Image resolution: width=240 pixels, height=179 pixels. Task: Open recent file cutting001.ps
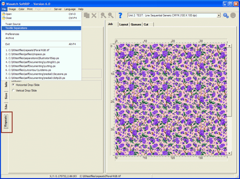point(41,62)
